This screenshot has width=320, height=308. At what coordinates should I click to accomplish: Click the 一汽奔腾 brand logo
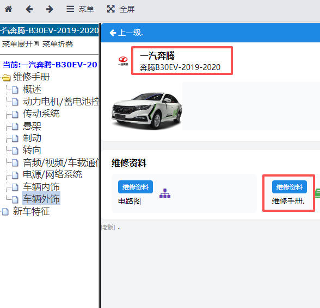point(123,61)
